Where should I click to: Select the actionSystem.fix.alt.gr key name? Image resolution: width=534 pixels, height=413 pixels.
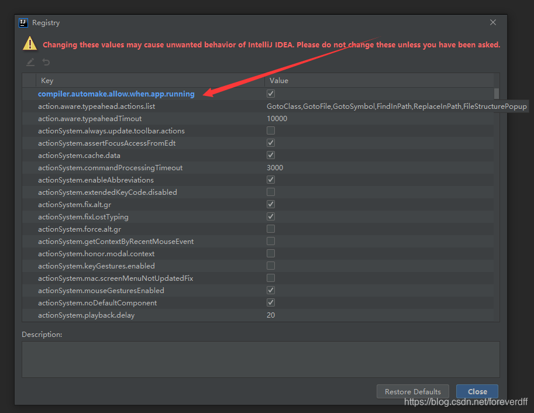(75, 205)
